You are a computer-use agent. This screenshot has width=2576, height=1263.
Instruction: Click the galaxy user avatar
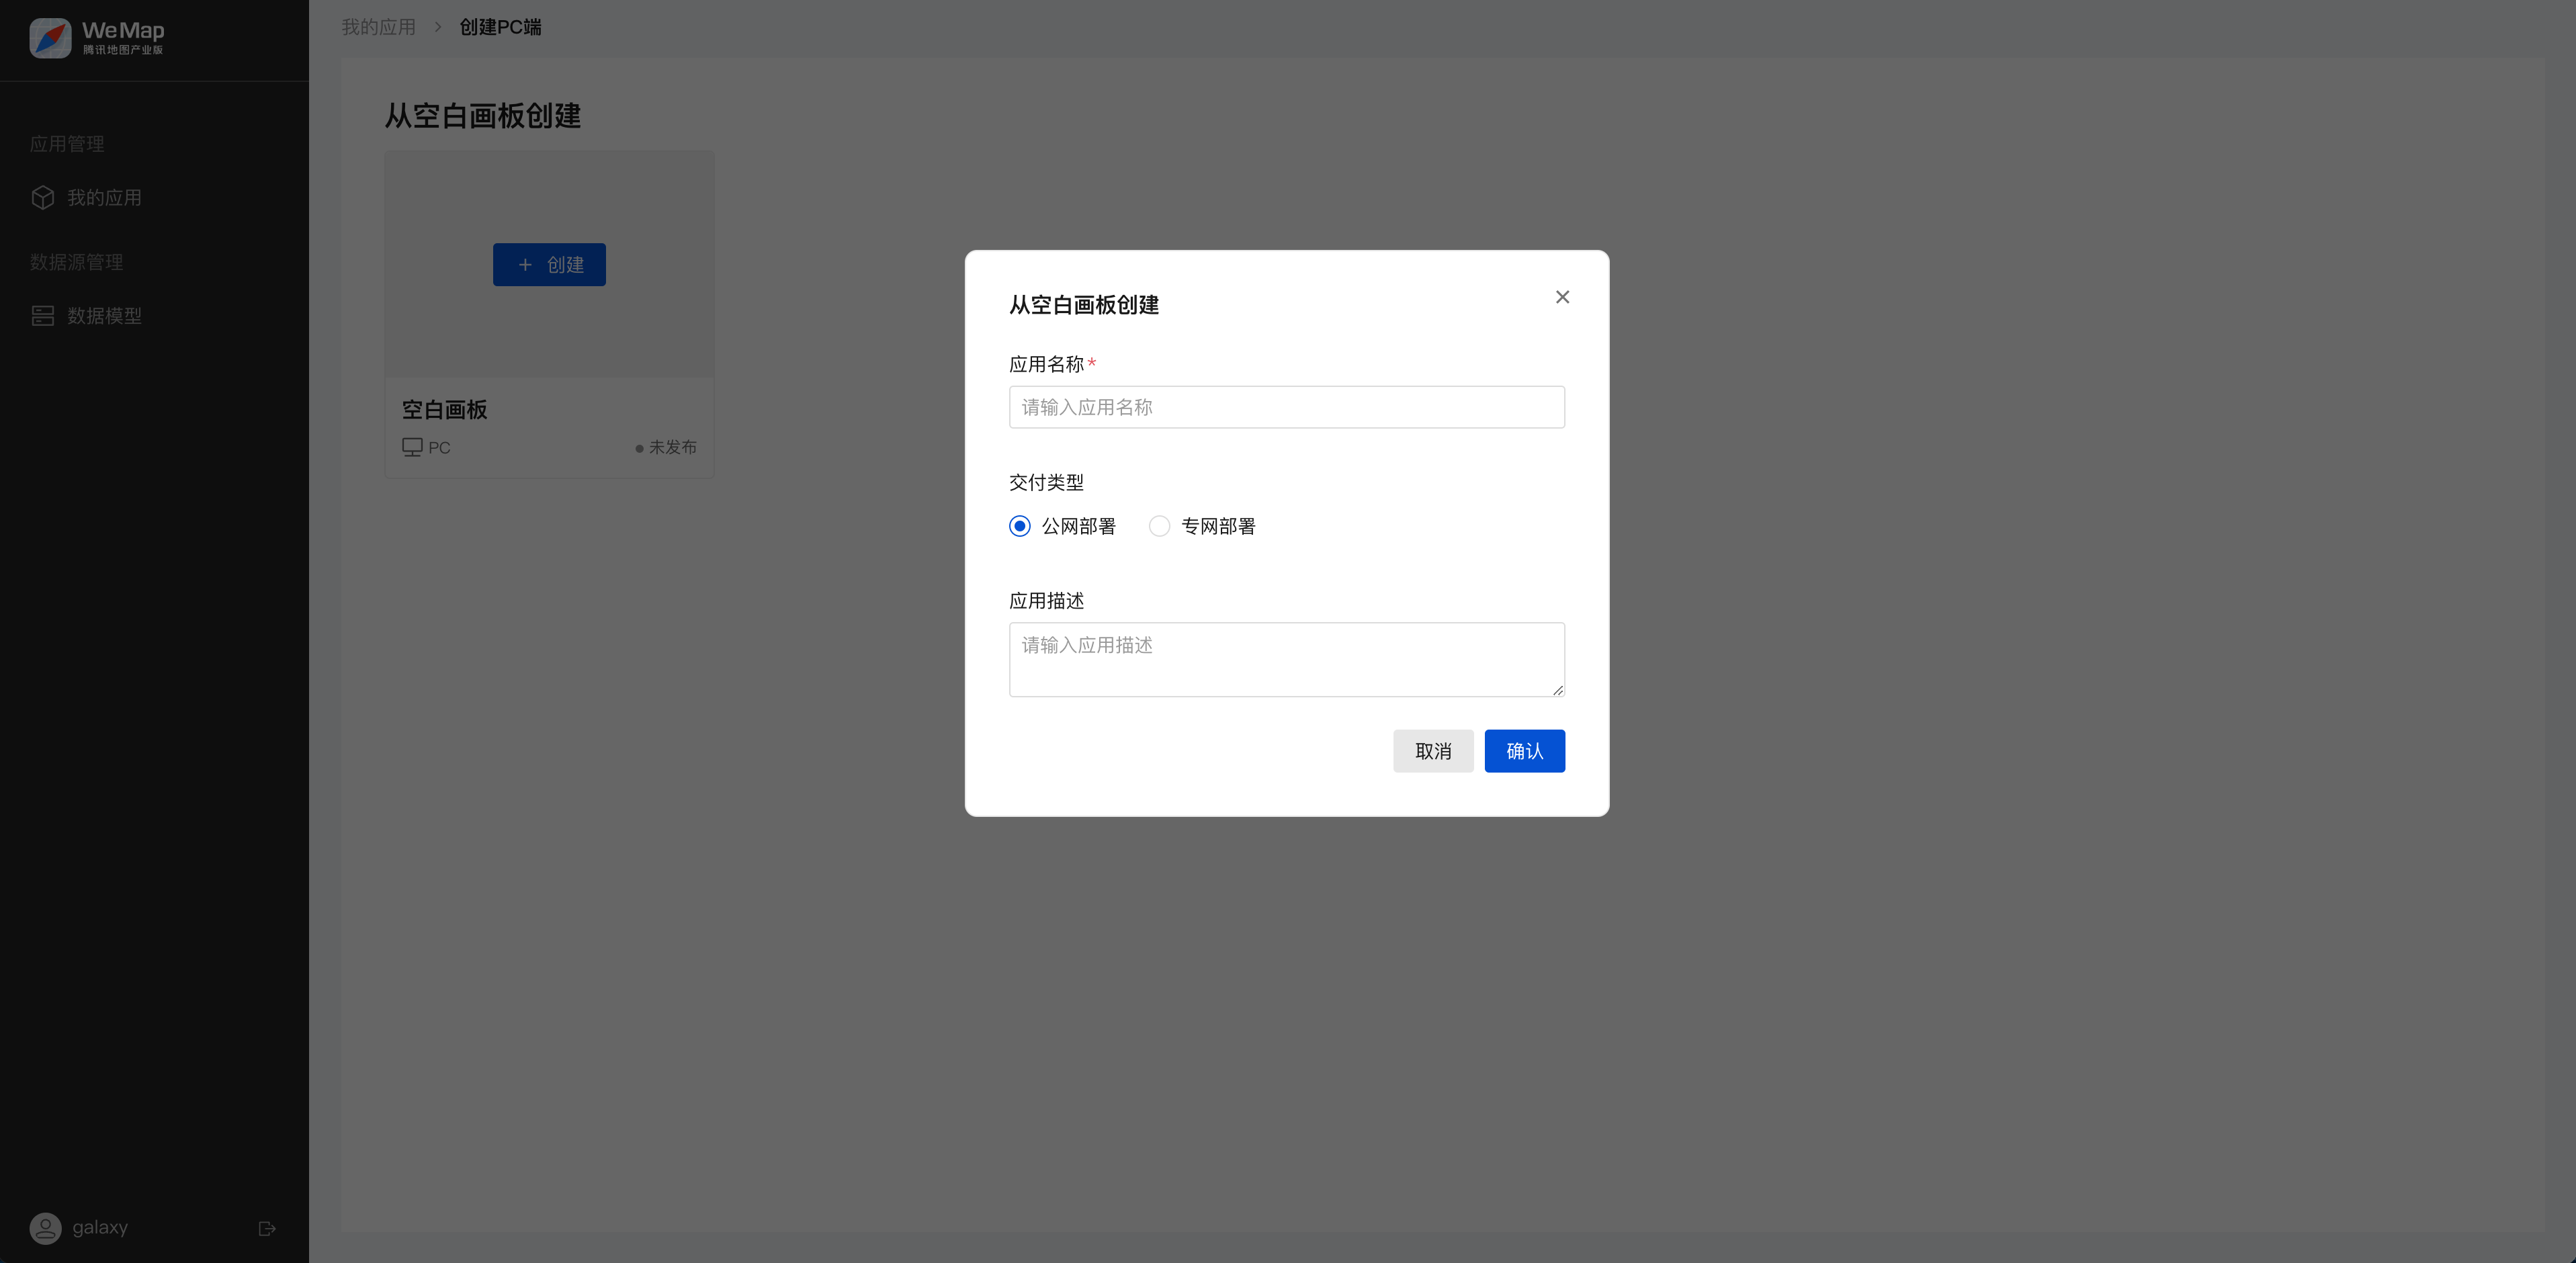click(45, 1228)
